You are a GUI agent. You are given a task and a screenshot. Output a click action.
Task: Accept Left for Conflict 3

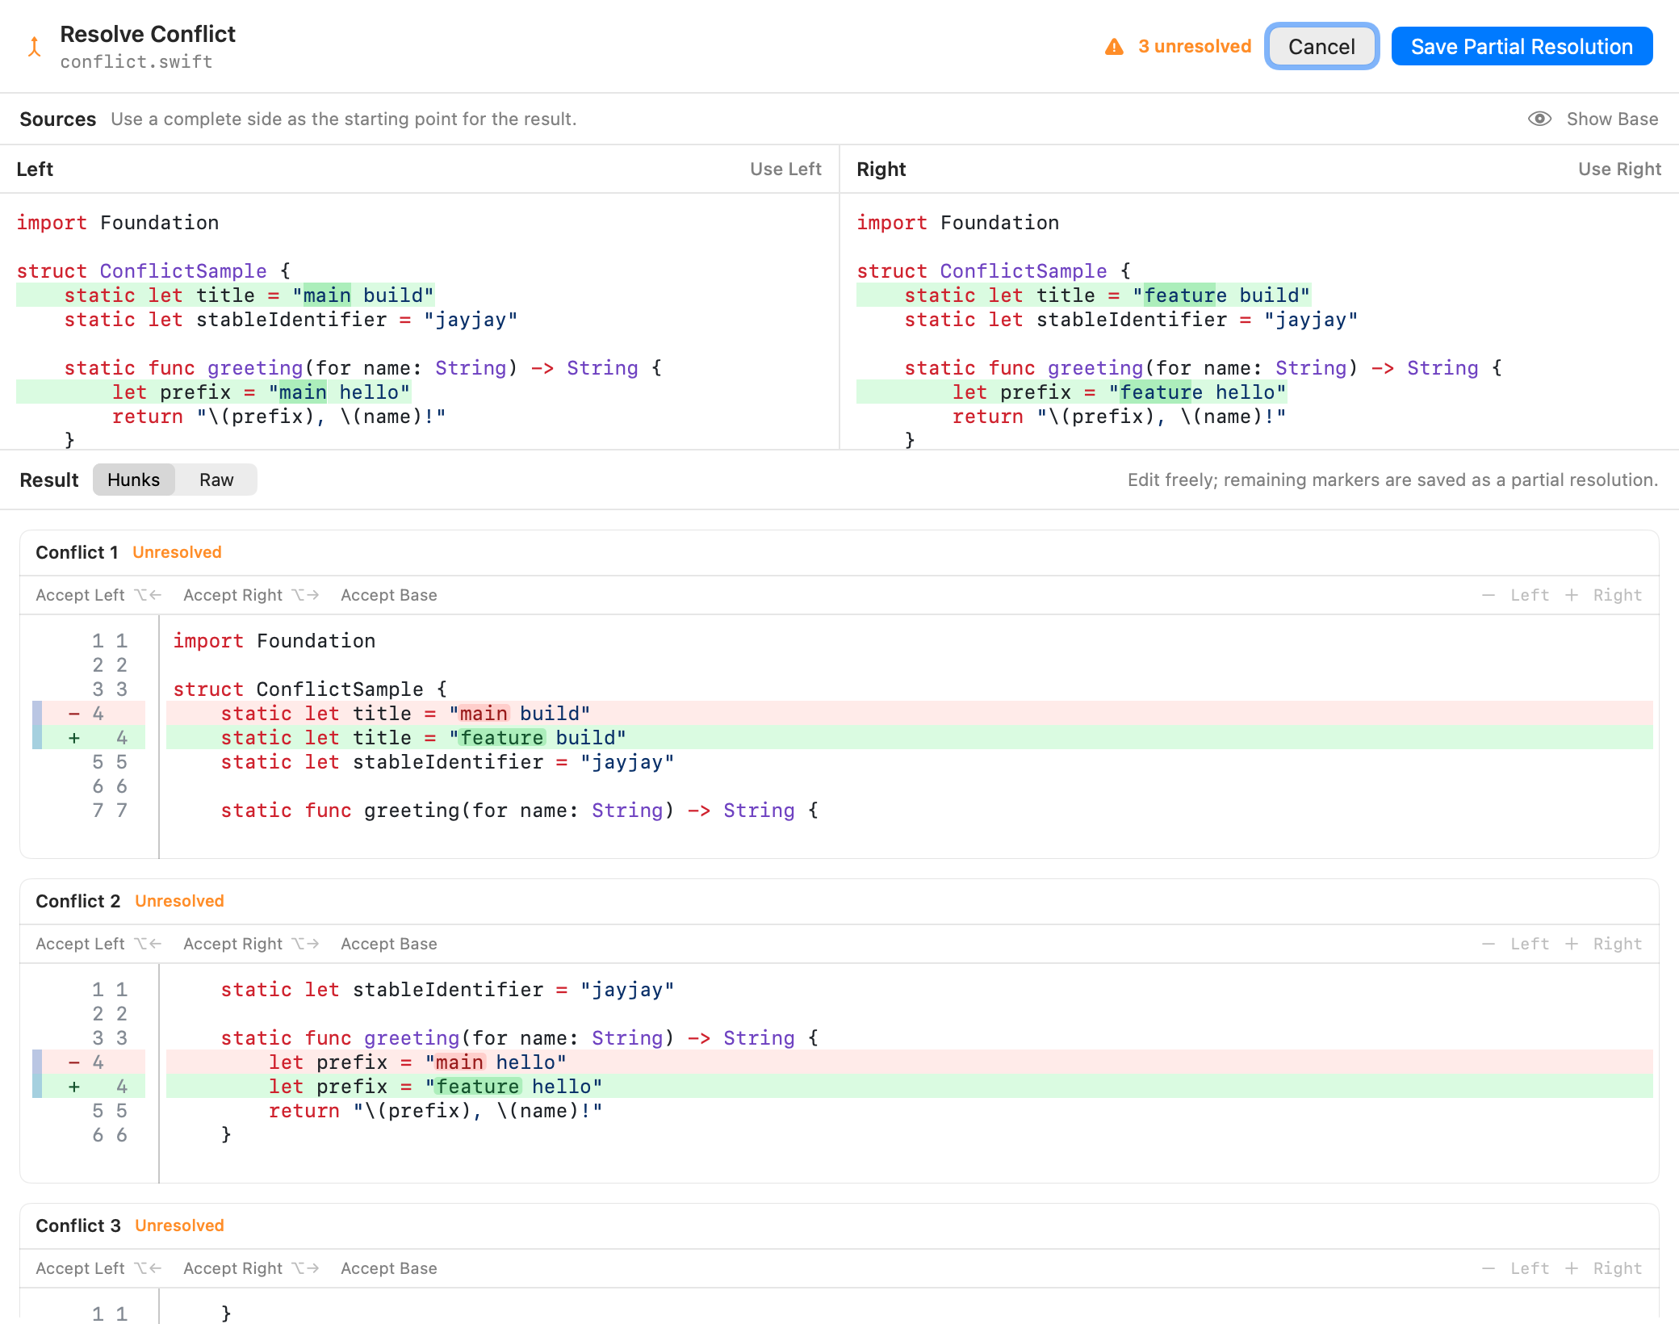pyautogui.click(x=98, y=1268)
